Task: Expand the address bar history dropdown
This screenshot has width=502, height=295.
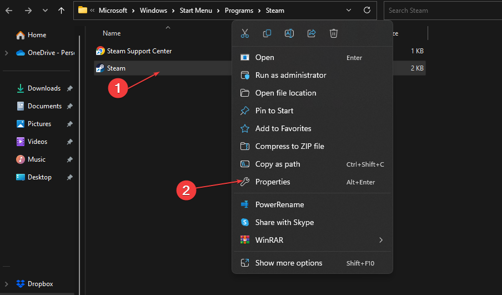Action: point(349,11)
